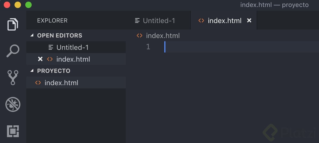Open the Search view icon
Viewport: 319px width, 143px height.
click(13, 51)
